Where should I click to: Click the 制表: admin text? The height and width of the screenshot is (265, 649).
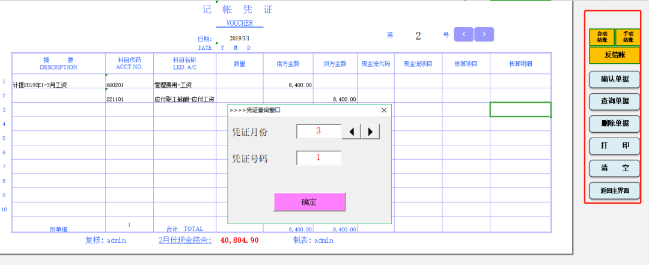click(313, 240)
